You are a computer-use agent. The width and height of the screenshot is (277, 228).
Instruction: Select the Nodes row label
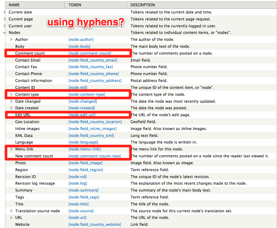click(x=14, y=33)
